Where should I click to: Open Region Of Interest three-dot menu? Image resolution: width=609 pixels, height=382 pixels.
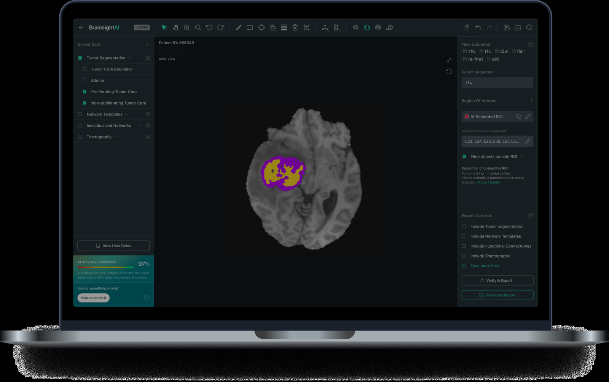click(531, 101)
